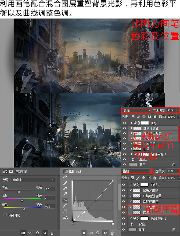Image resolution: width=180 pixels, height=236 pixels.
Task: Lock position icon in 50% opacity layers panel
Action: click(144, 117)
